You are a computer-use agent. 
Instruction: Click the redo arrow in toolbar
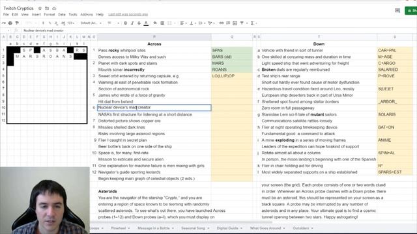point(4,23)
